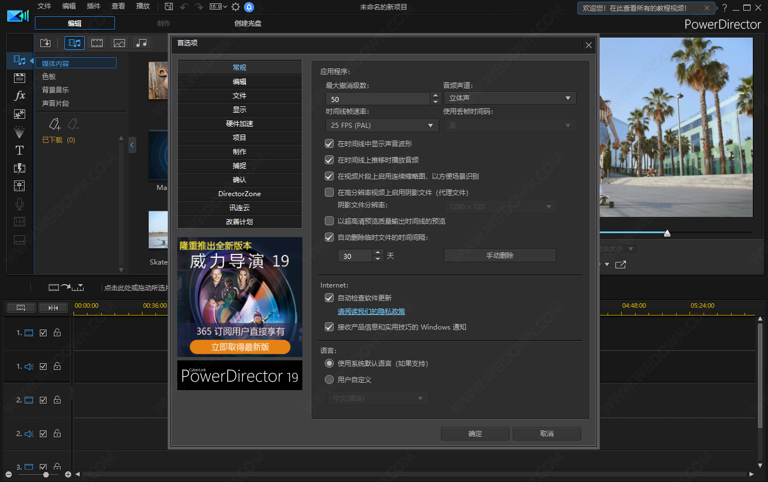Screen dimensions: 768x482
Task: Decrease max undo levels stepper
Action: coord(436,102)
